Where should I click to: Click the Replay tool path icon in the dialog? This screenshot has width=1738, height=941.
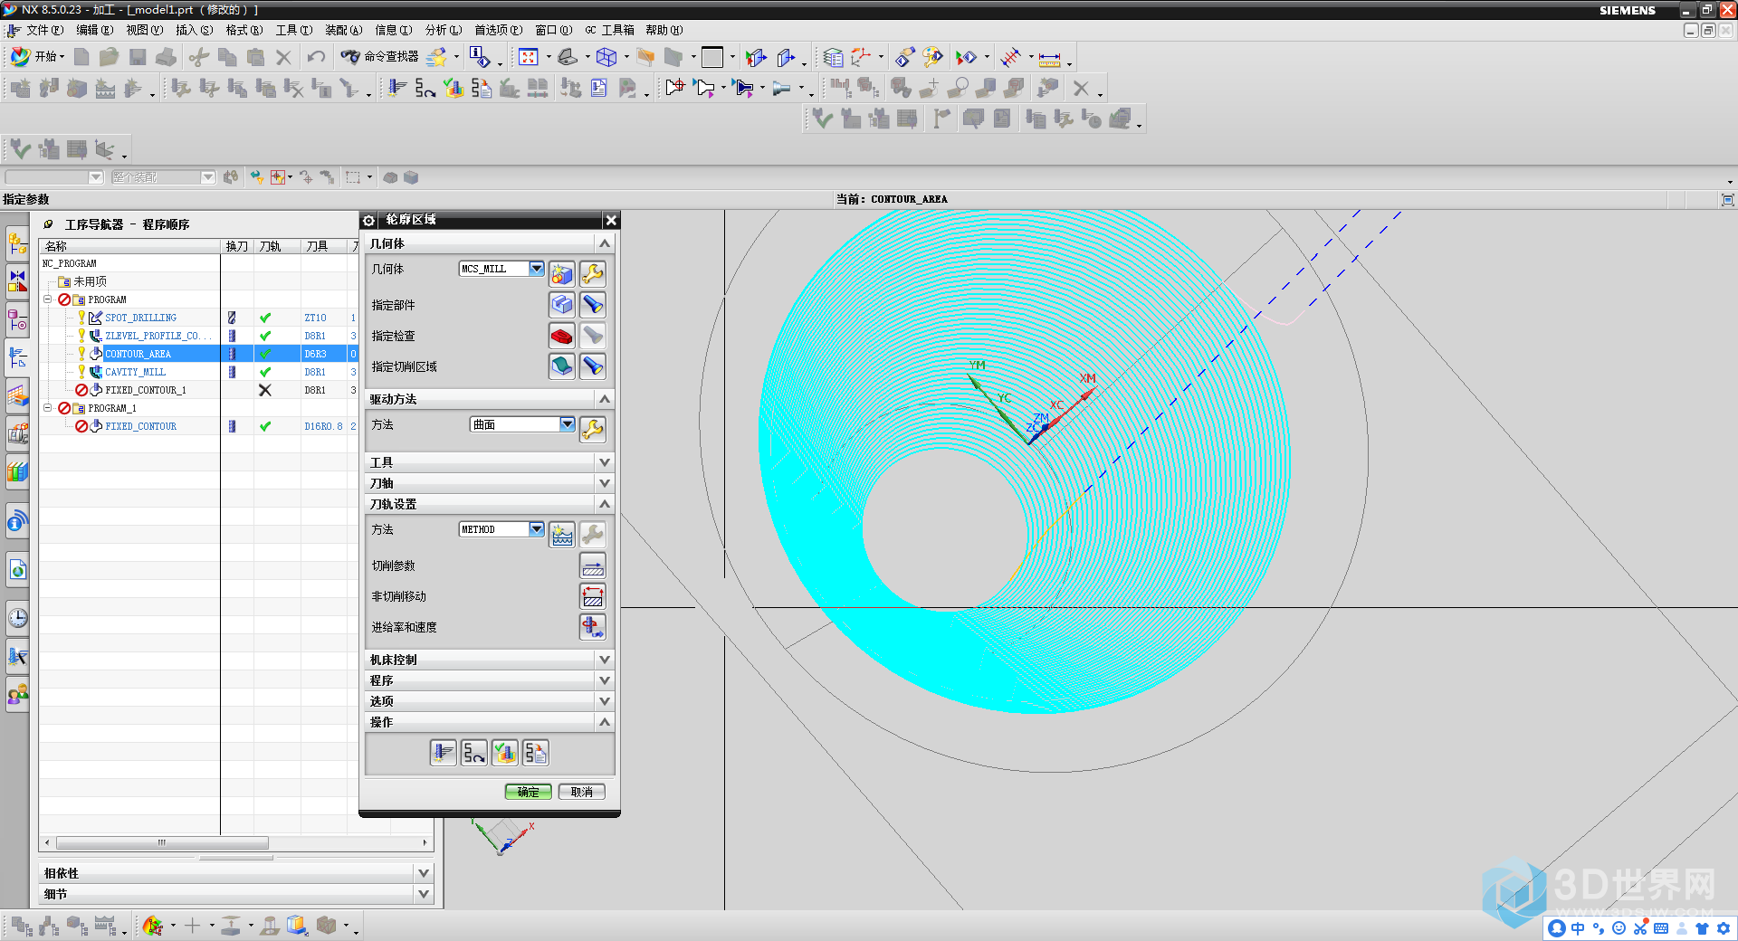click(x=473, y=752)
